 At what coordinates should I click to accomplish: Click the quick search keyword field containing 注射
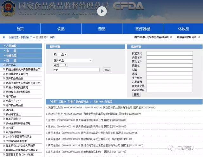pyautogui.click(x=76, y=70)
